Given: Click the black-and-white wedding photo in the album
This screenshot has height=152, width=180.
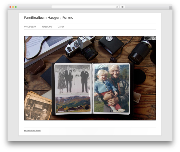Looking at the screenshot, I should click(72, 79).
